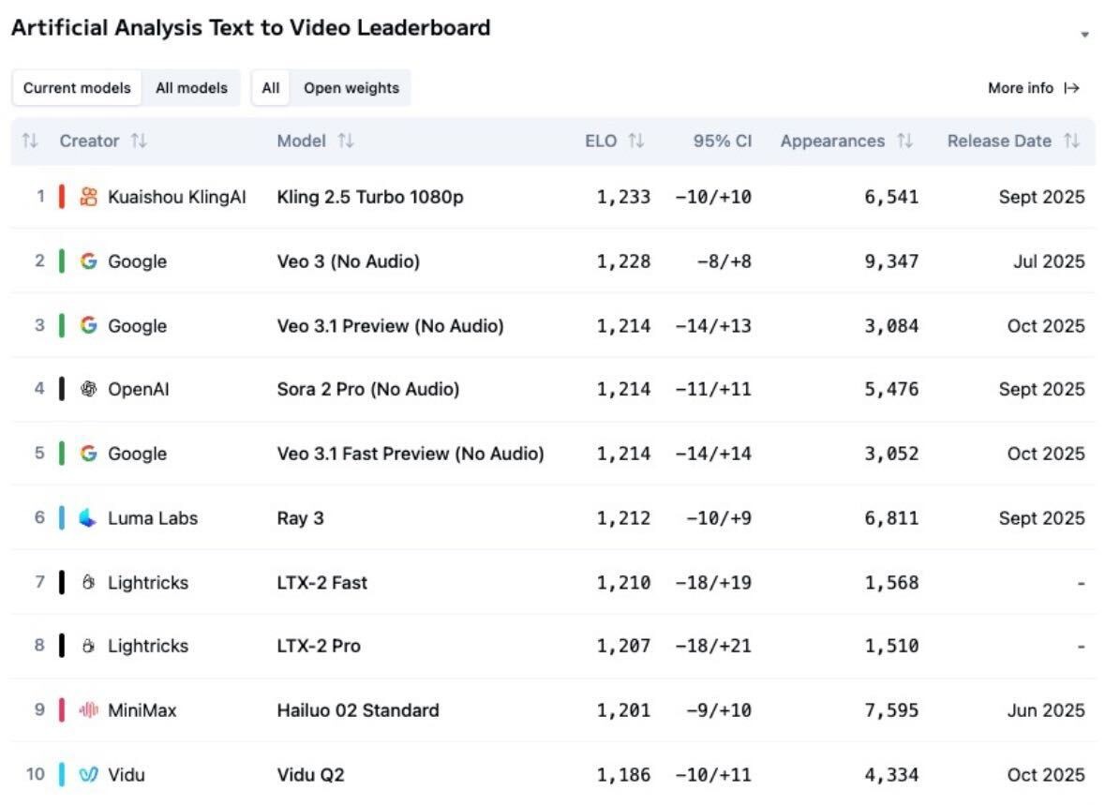Click the leaderboard title heading
1105x805 pixels.
(x=251, y=27)
